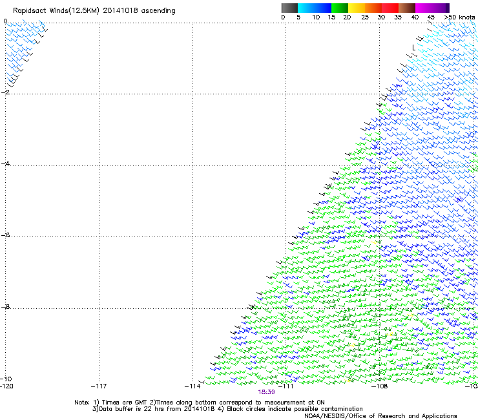Click the Rapidscat Winds(12.5KM) title text

pos(56,11)
